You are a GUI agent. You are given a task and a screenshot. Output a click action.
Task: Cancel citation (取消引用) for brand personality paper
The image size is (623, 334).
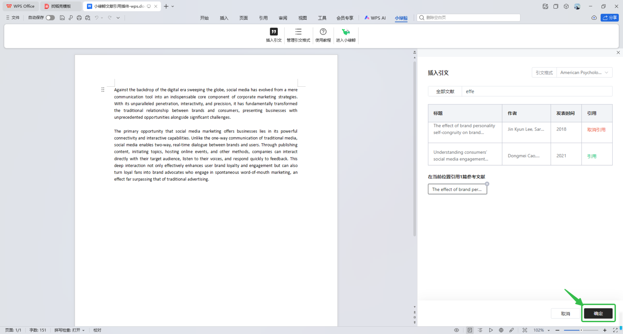[x=596, y=130]
